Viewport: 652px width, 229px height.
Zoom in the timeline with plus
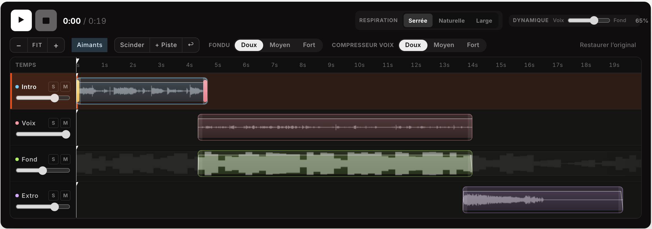56,45
